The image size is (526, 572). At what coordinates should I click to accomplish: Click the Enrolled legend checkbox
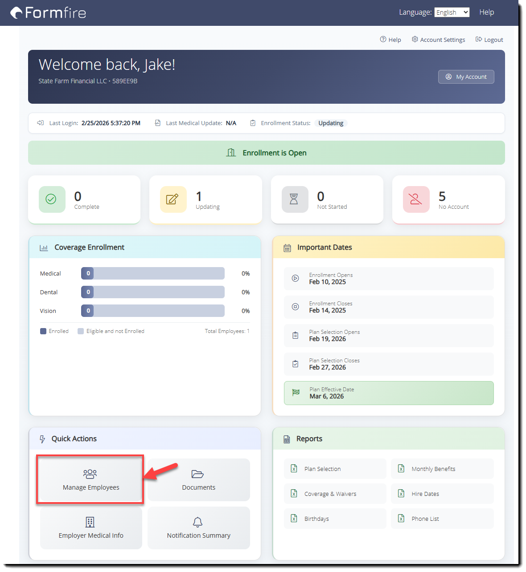[x=43, y=331]
